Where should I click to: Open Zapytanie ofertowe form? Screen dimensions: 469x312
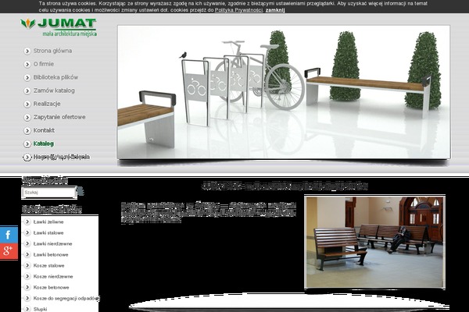point(59,117)
